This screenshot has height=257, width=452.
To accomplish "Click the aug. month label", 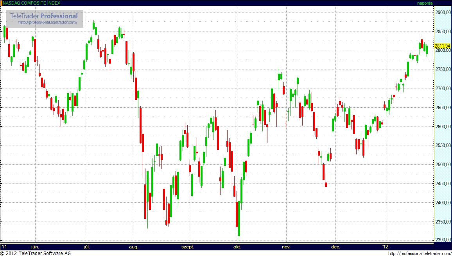I will pos(133,247).
